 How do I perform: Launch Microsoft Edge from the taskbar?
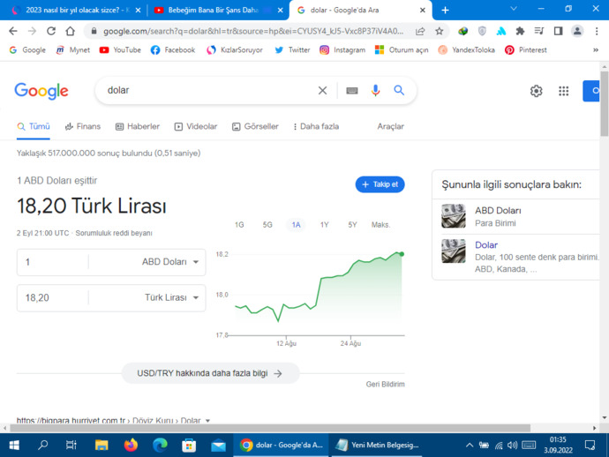160,445
